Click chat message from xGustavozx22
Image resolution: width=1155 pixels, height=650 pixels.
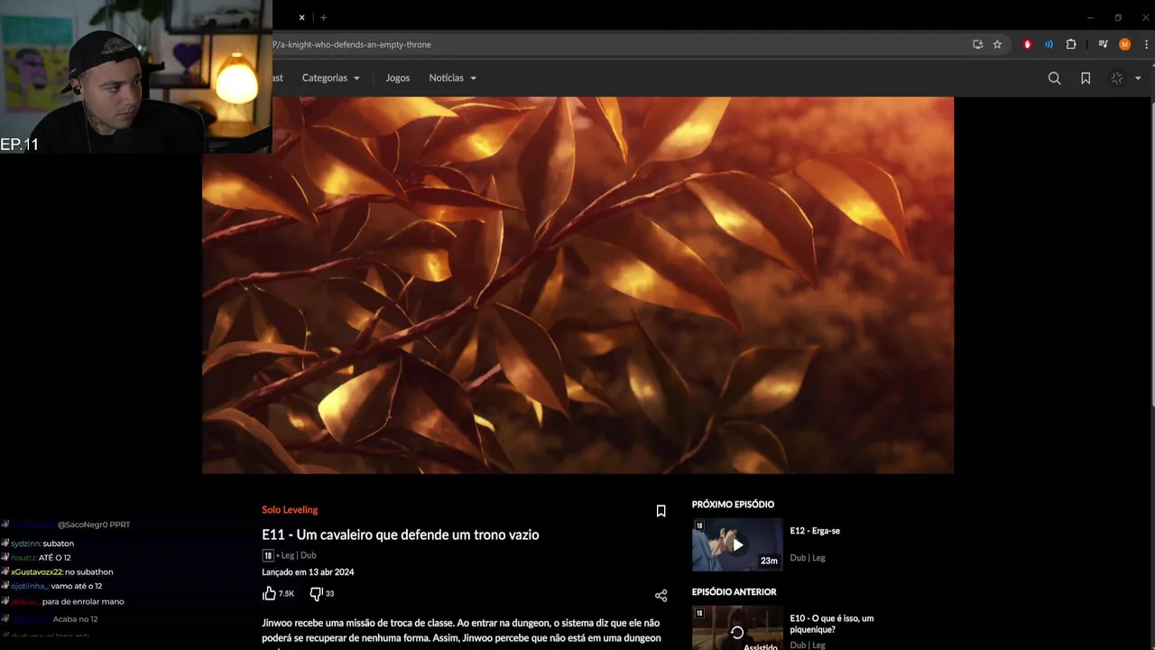coord(61,571)
